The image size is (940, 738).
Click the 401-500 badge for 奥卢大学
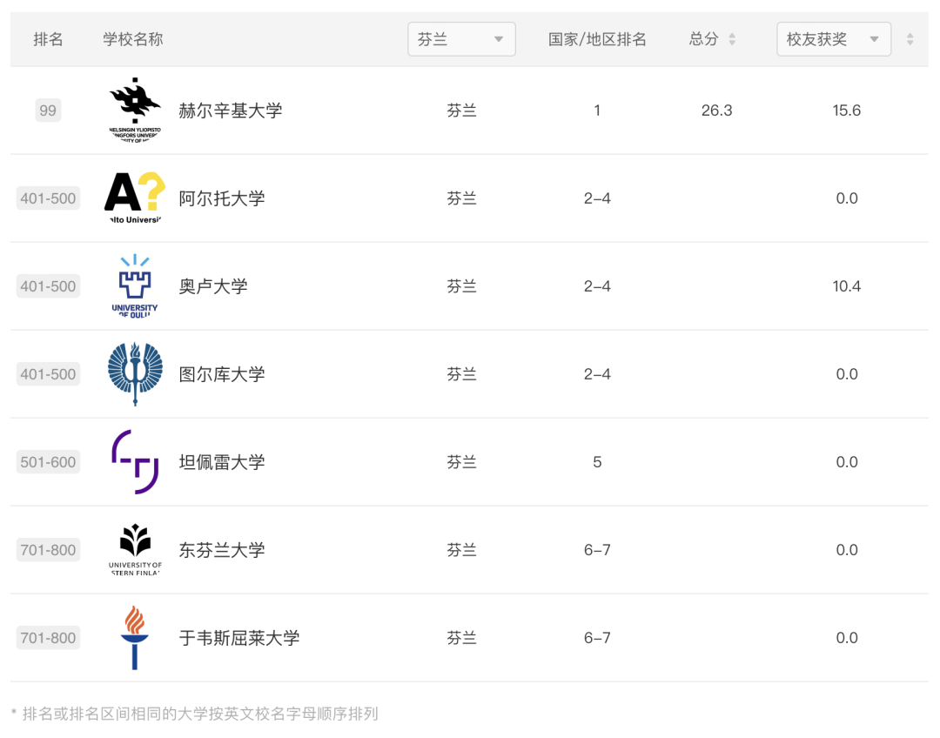[48, 286]
